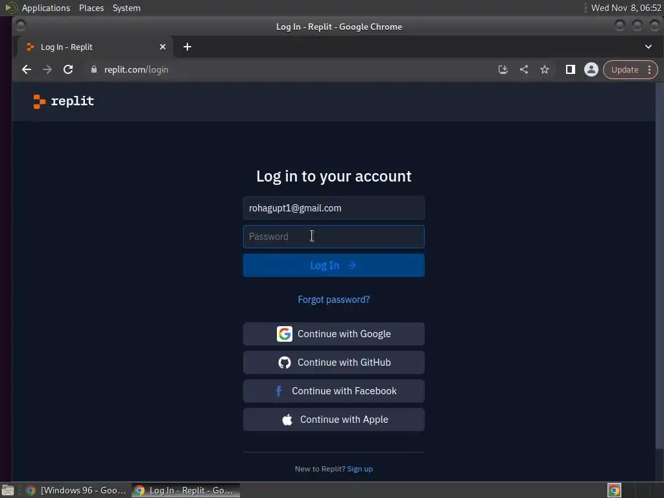This screenshot has height=498, width=664.
Task: Continue with Google sign-in
Action: [334, 334]
